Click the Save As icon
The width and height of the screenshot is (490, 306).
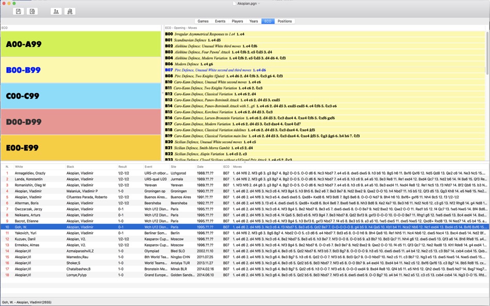(32, 11)
